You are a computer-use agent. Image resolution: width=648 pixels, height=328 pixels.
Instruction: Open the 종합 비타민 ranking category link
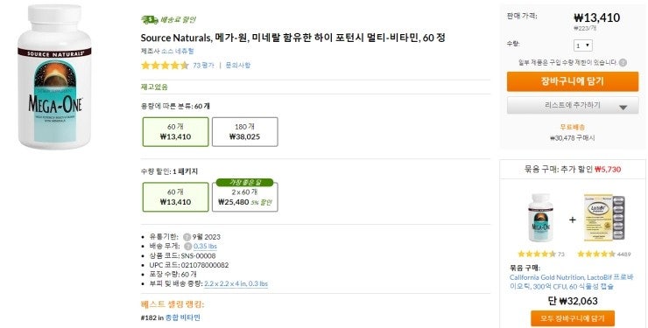[183, 318]
